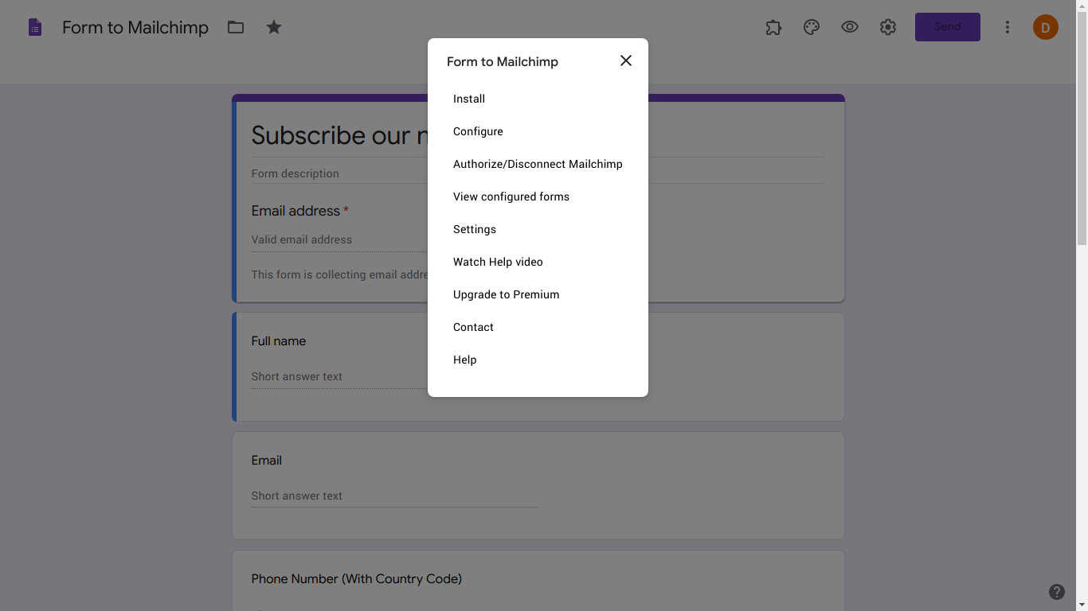The width and height of the screenshot is (1088, 611).
Task: Move the form using the folder icon
Action: 235,26
